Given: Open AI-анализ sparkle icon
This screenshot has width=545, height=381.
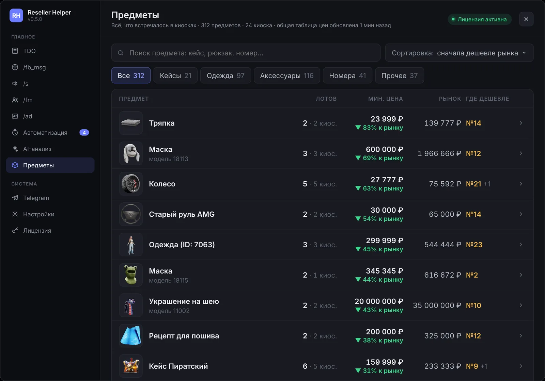Looking at the screenshot, I should point(15,149).
